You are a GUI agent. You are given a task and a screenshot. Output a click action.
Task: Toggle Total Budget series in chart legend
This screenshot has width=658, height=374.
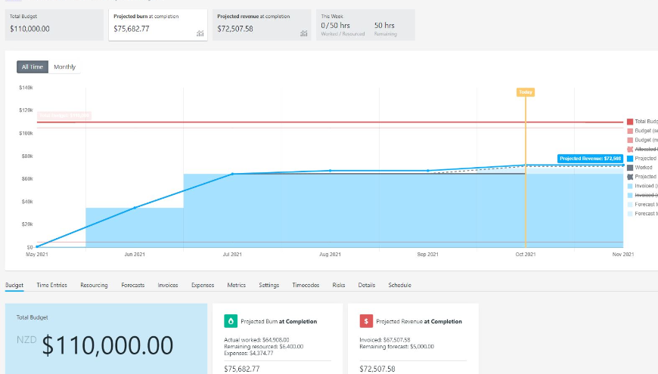[644, 122]
